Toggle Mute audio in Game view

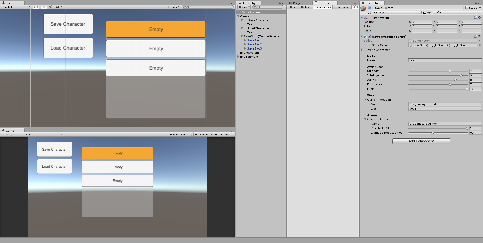click(202, 135)
